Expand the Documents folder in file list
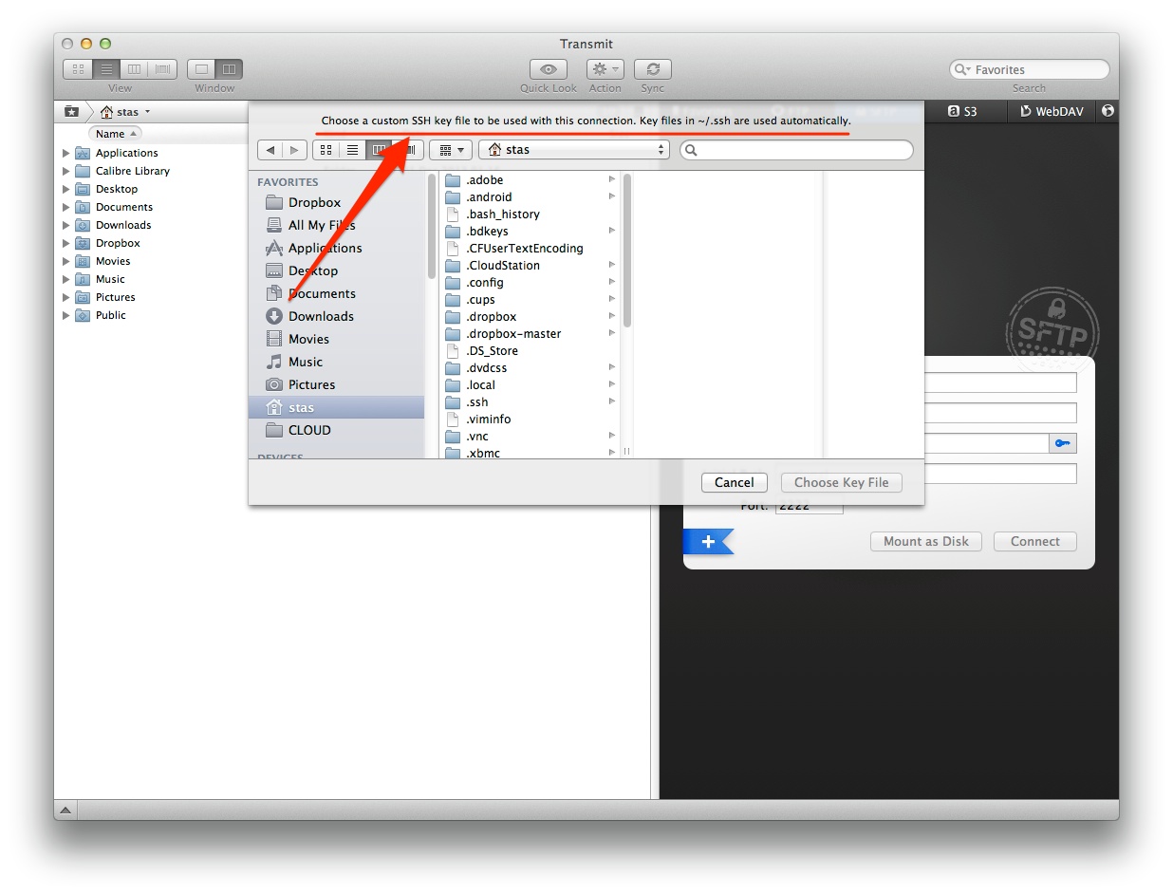Screen dimensions: 1173x895 66,207
